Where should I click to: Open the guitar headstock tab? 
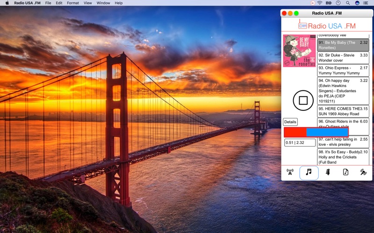coord(328,172)
